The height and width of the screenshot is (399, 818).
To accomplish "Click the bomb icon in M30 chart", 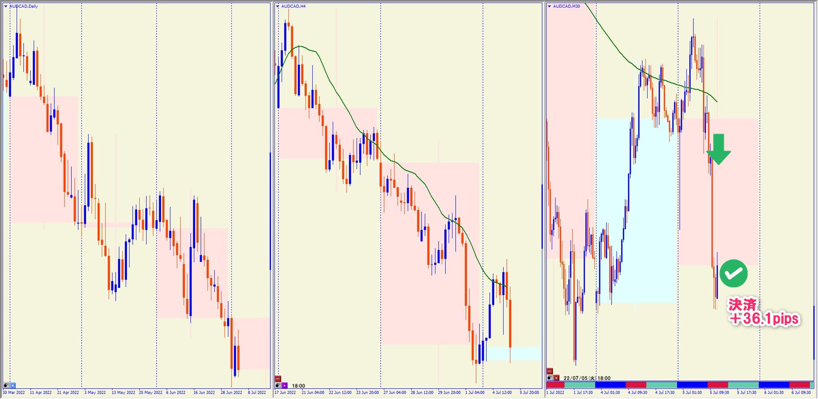I will point(550,378).
